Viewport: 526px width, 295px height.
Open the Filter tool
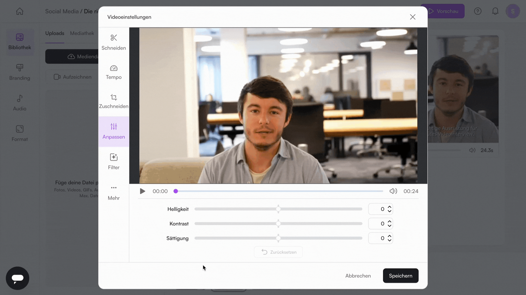point(114,162)
